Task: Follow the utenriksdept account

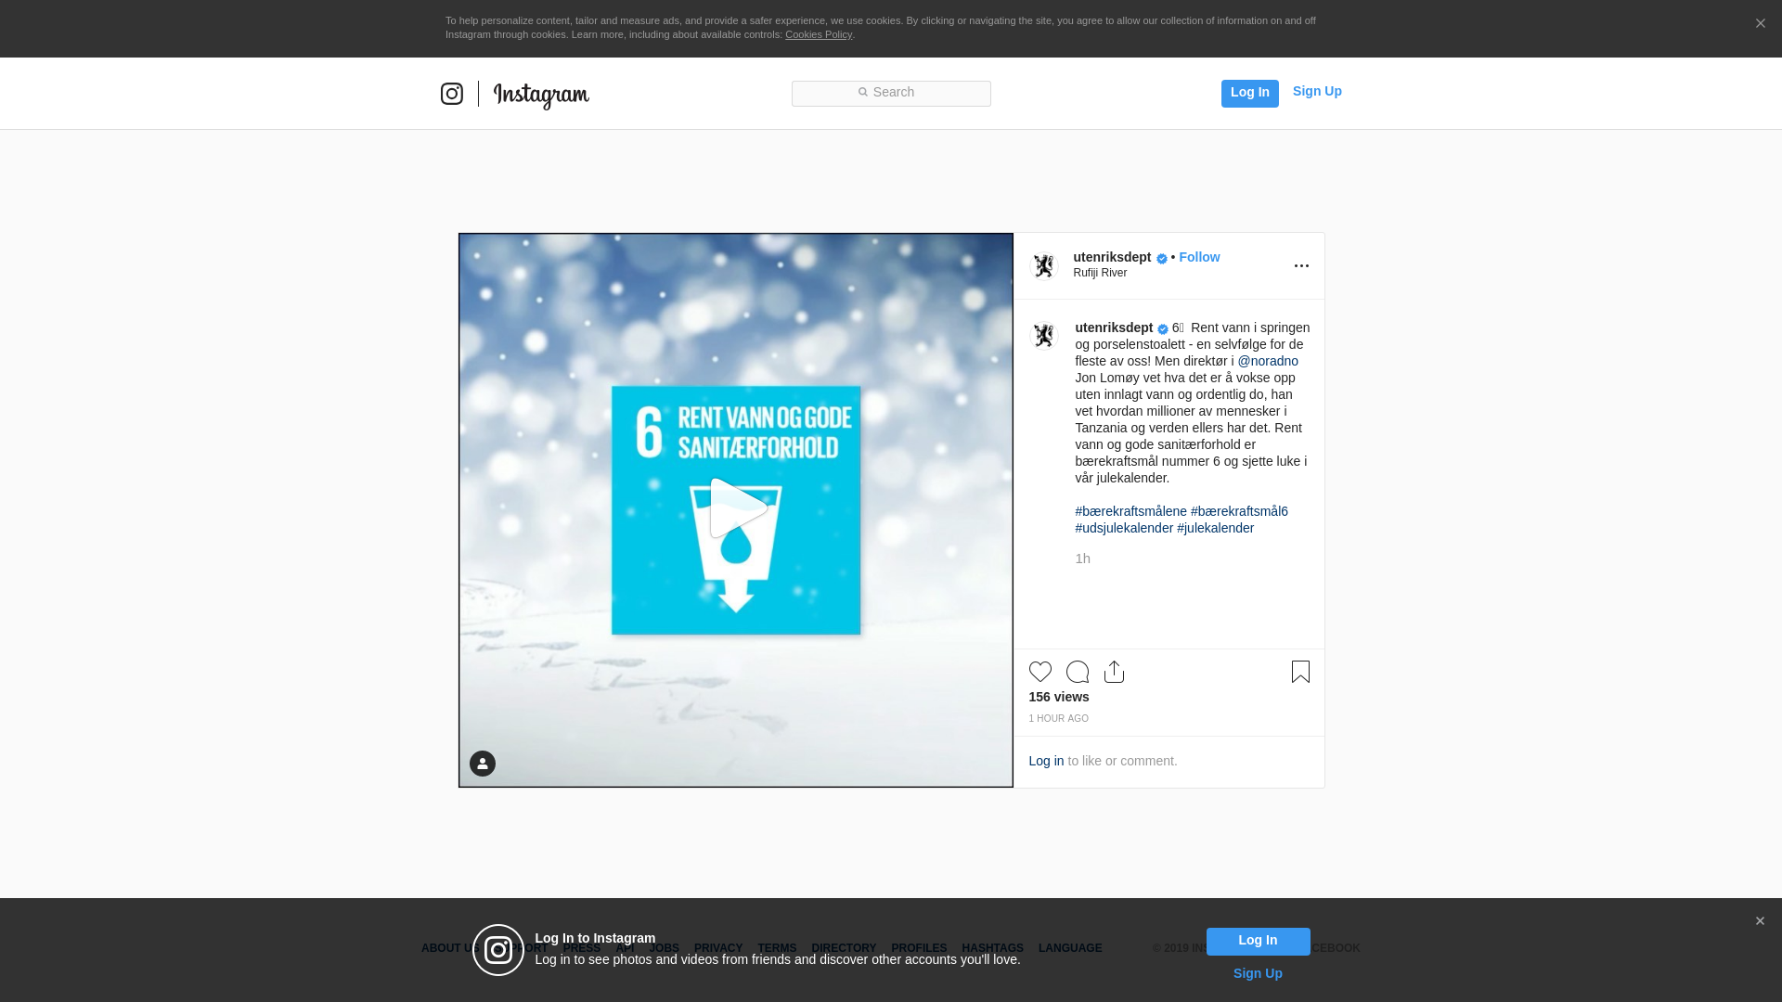Action: pos(1199,257)
